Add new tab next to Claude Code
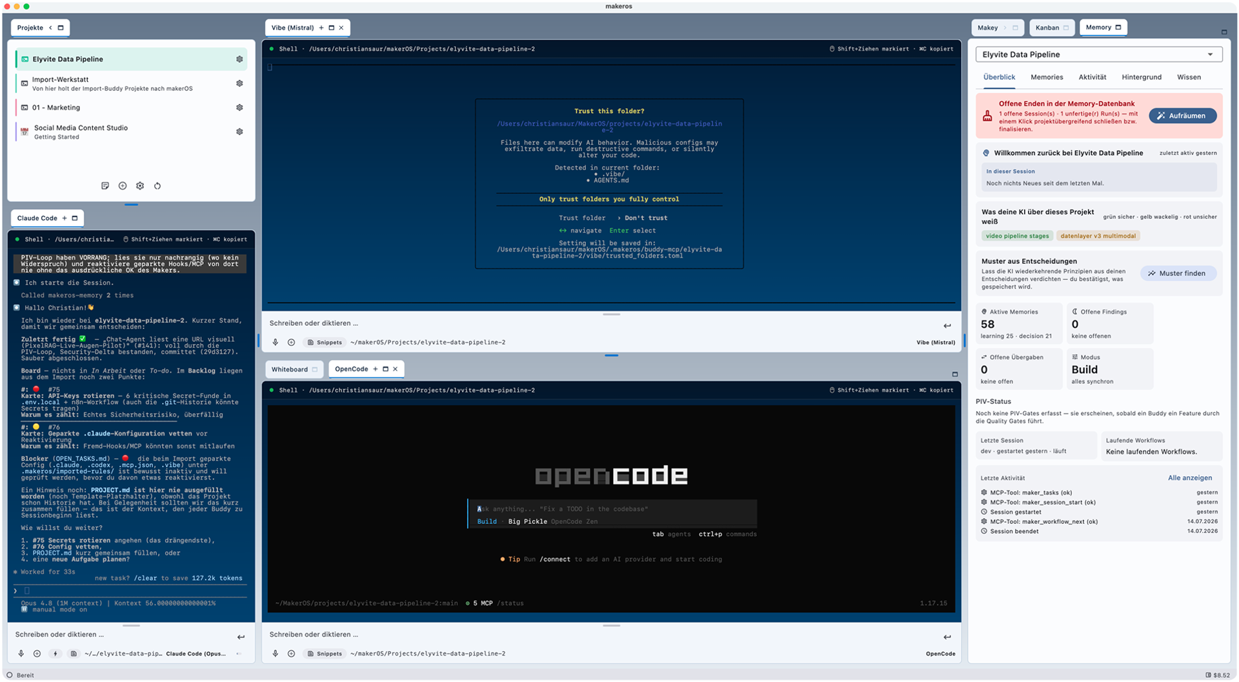The width and height of the screenshot is (1239, 682). (x=65, y=218)
